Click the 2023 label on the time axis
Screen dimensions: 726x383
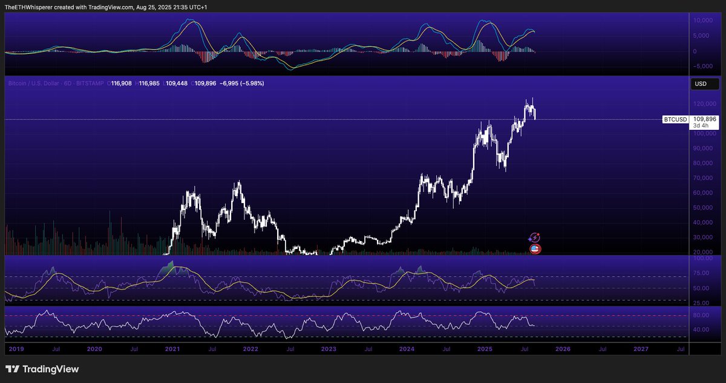coord(328,349)
